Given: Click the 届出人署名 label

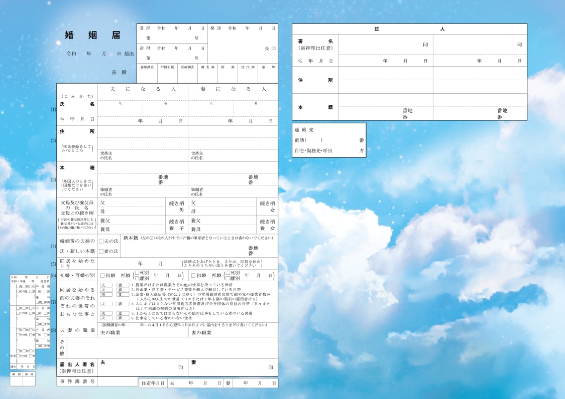Looking at the screenshot, I should pyautogui.click(x=77, y=364).
